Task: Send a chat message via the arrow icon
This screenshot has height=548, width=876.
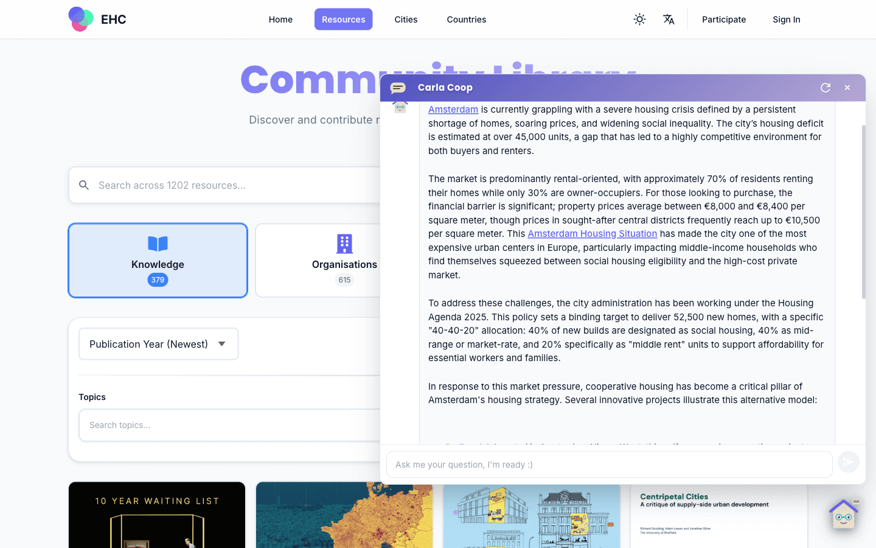Action: pyautogui.click(x=848, y=462)
